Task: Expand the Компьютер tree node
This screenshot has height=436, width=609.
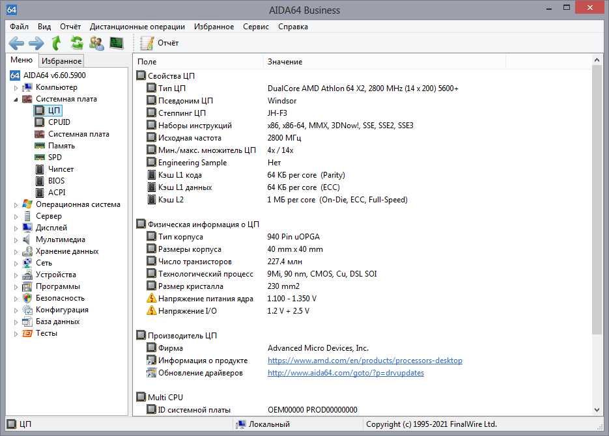Action: tap(16, 88)
